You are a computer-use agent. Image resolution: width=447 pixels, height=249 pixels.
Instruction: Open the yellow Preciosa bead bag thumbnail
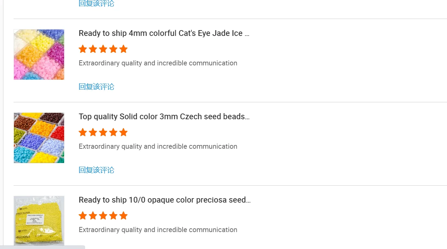pyautogui.click(x=39, y=221)
